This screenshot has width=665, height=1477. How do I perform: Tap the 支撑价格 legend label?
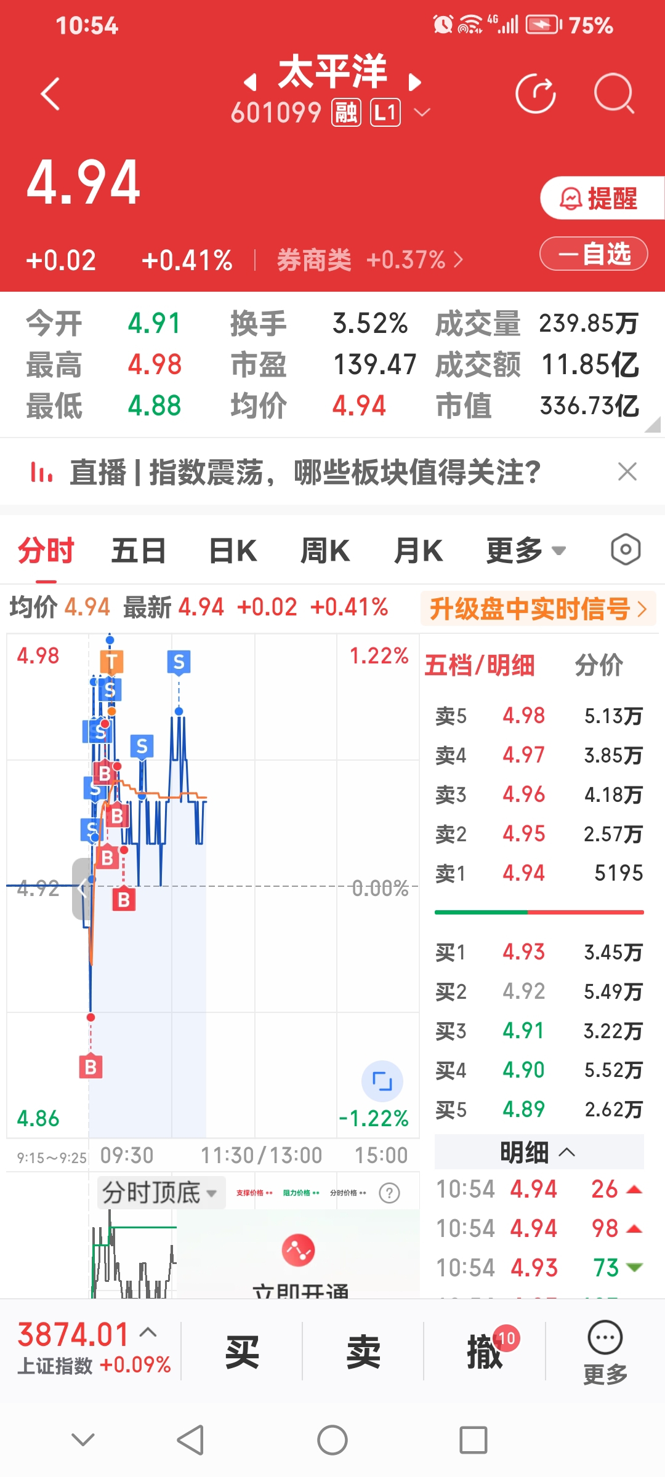pyautogui.click(x=254, y=1193)
